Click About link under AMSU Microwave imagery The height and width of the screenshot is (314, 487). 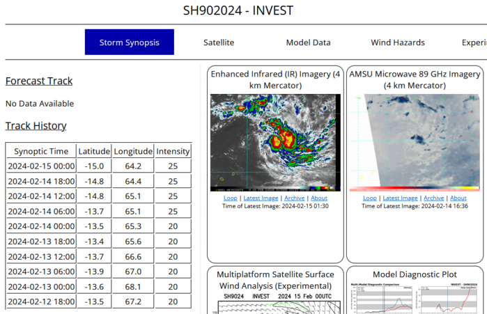point(458,198)
